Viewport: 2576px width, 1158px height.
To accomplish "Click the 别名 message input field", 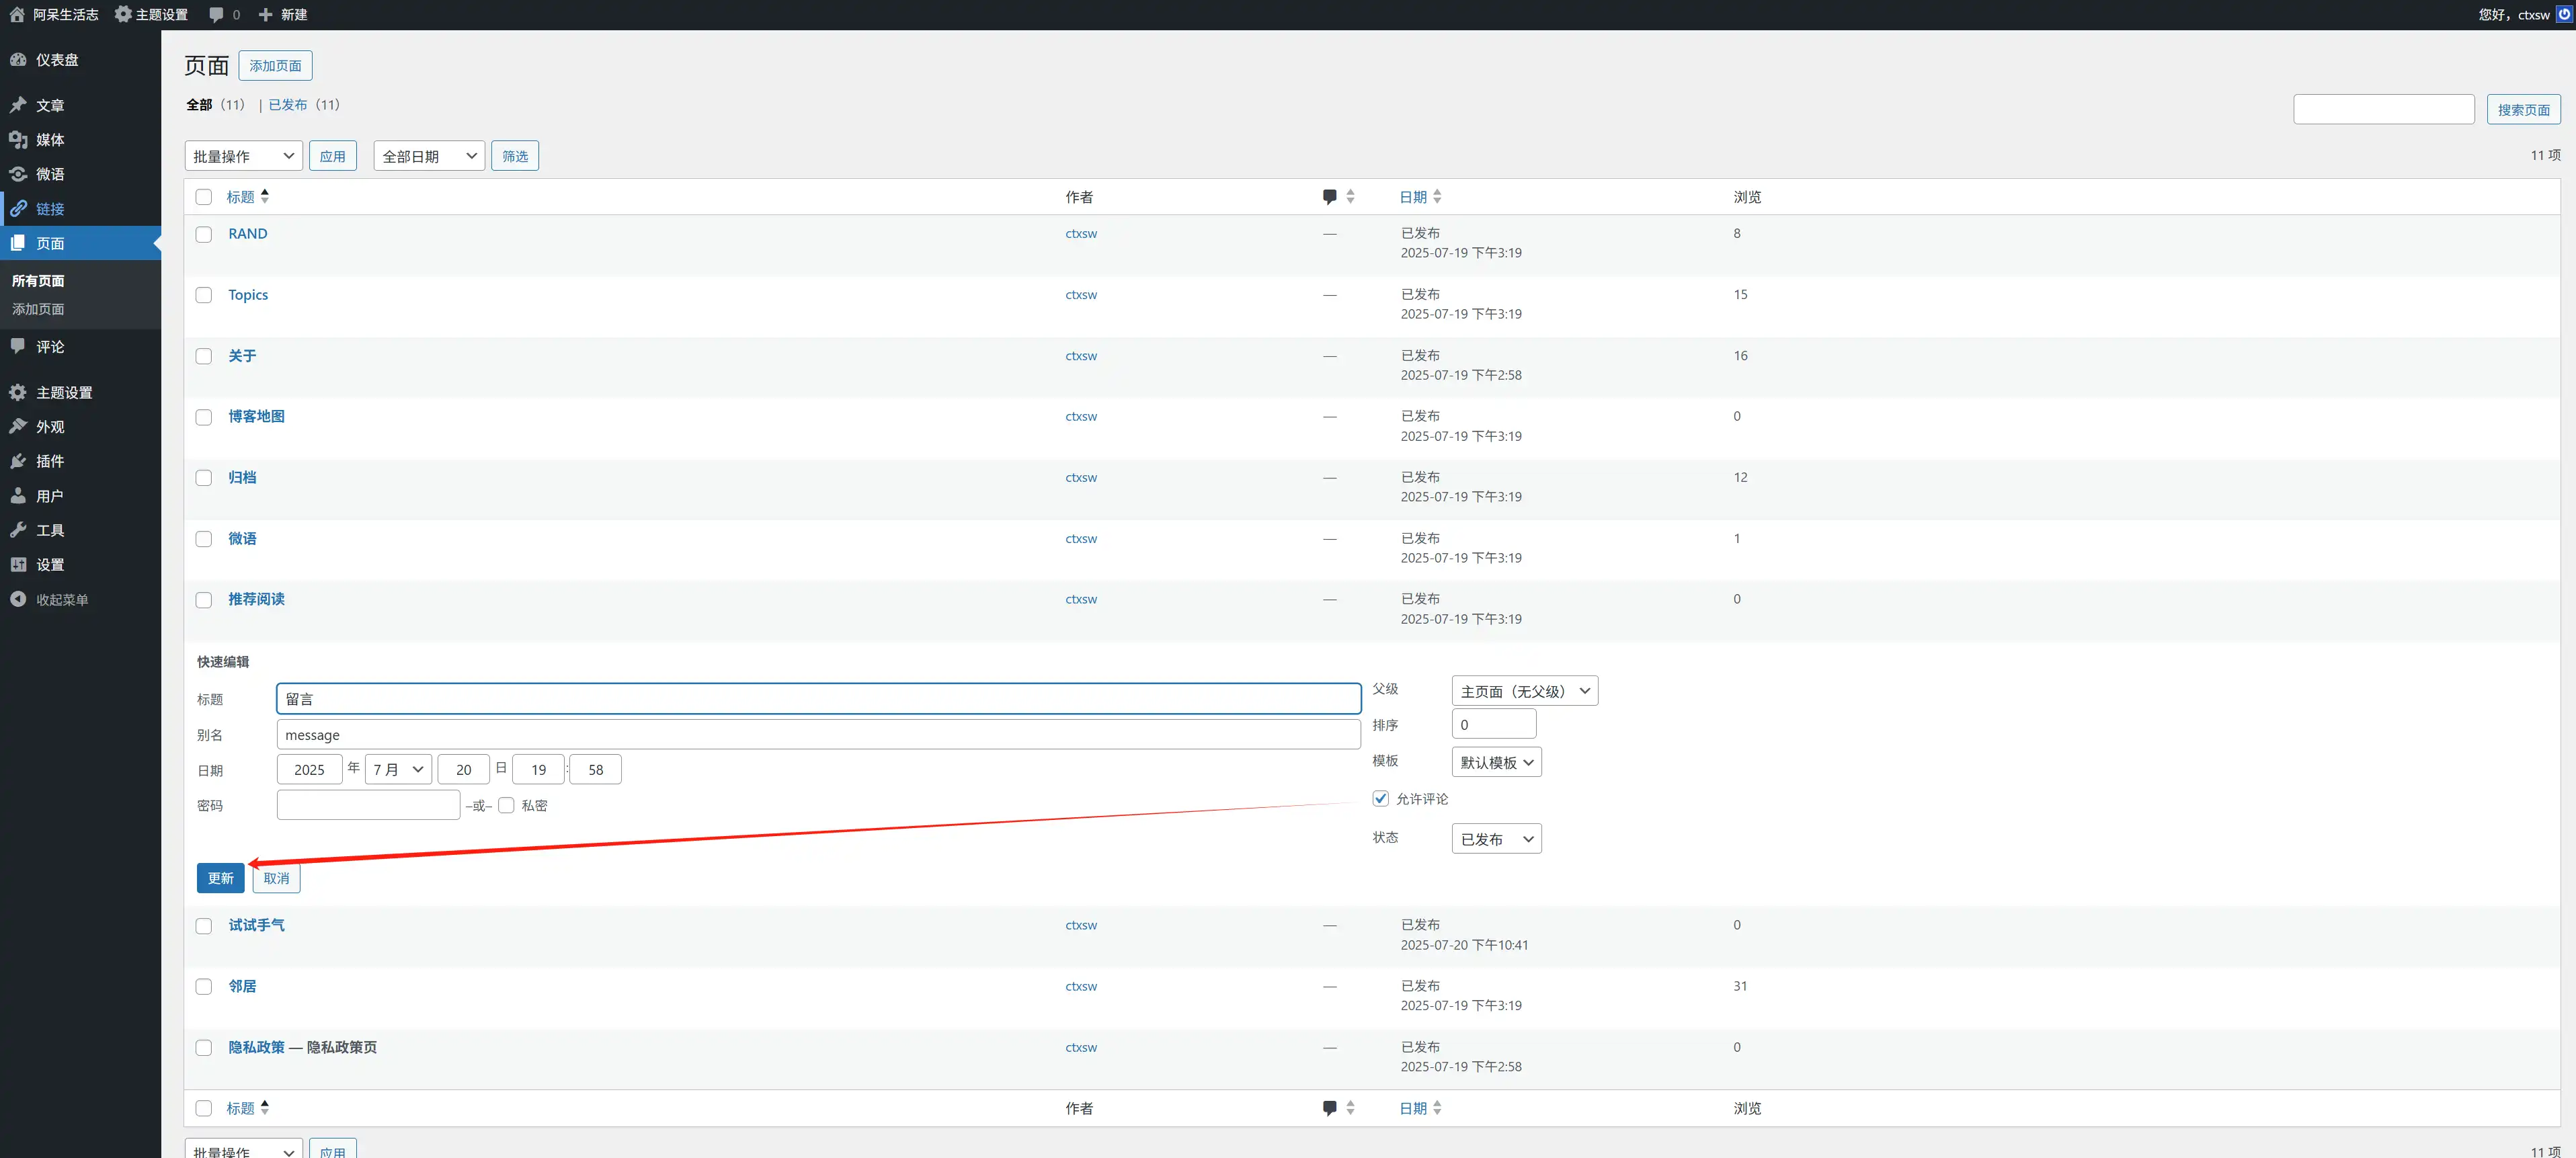I will click(817, 735).
